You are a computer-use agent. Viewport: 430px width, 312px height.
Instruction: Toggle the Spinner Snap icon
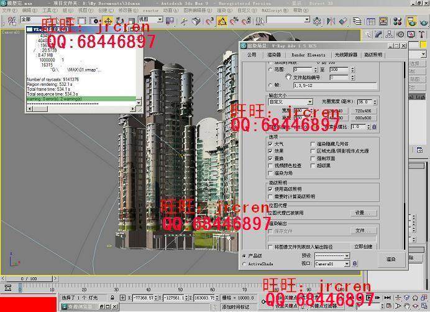(x=246, y=21)
